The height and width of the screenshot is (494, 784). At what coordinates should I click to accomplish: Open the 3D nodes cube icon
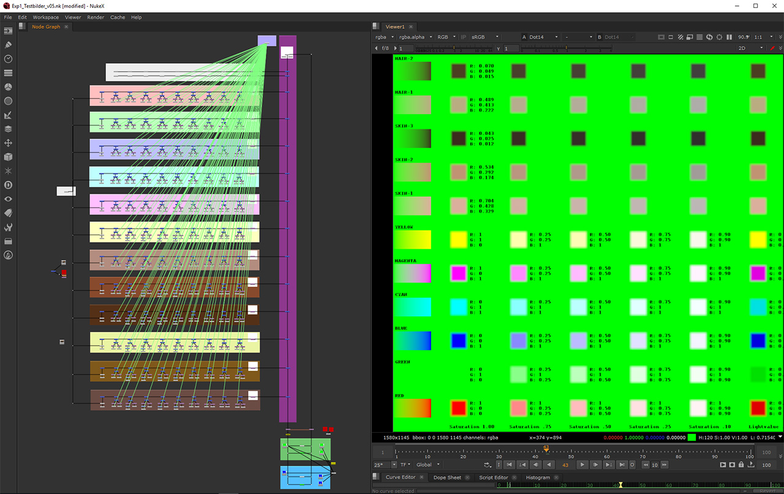point(9,157)
